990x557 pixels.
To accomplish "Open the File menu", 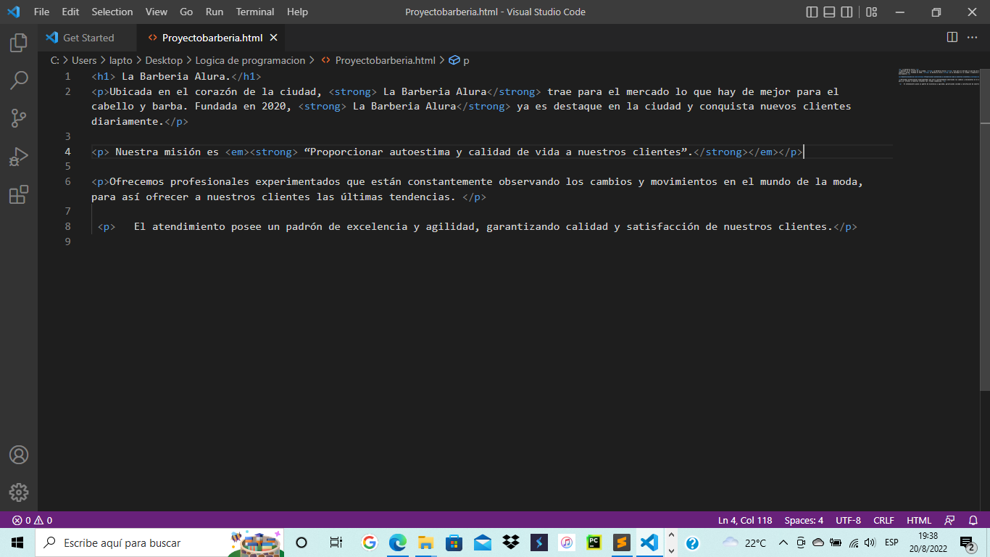I will click(42, 12).
